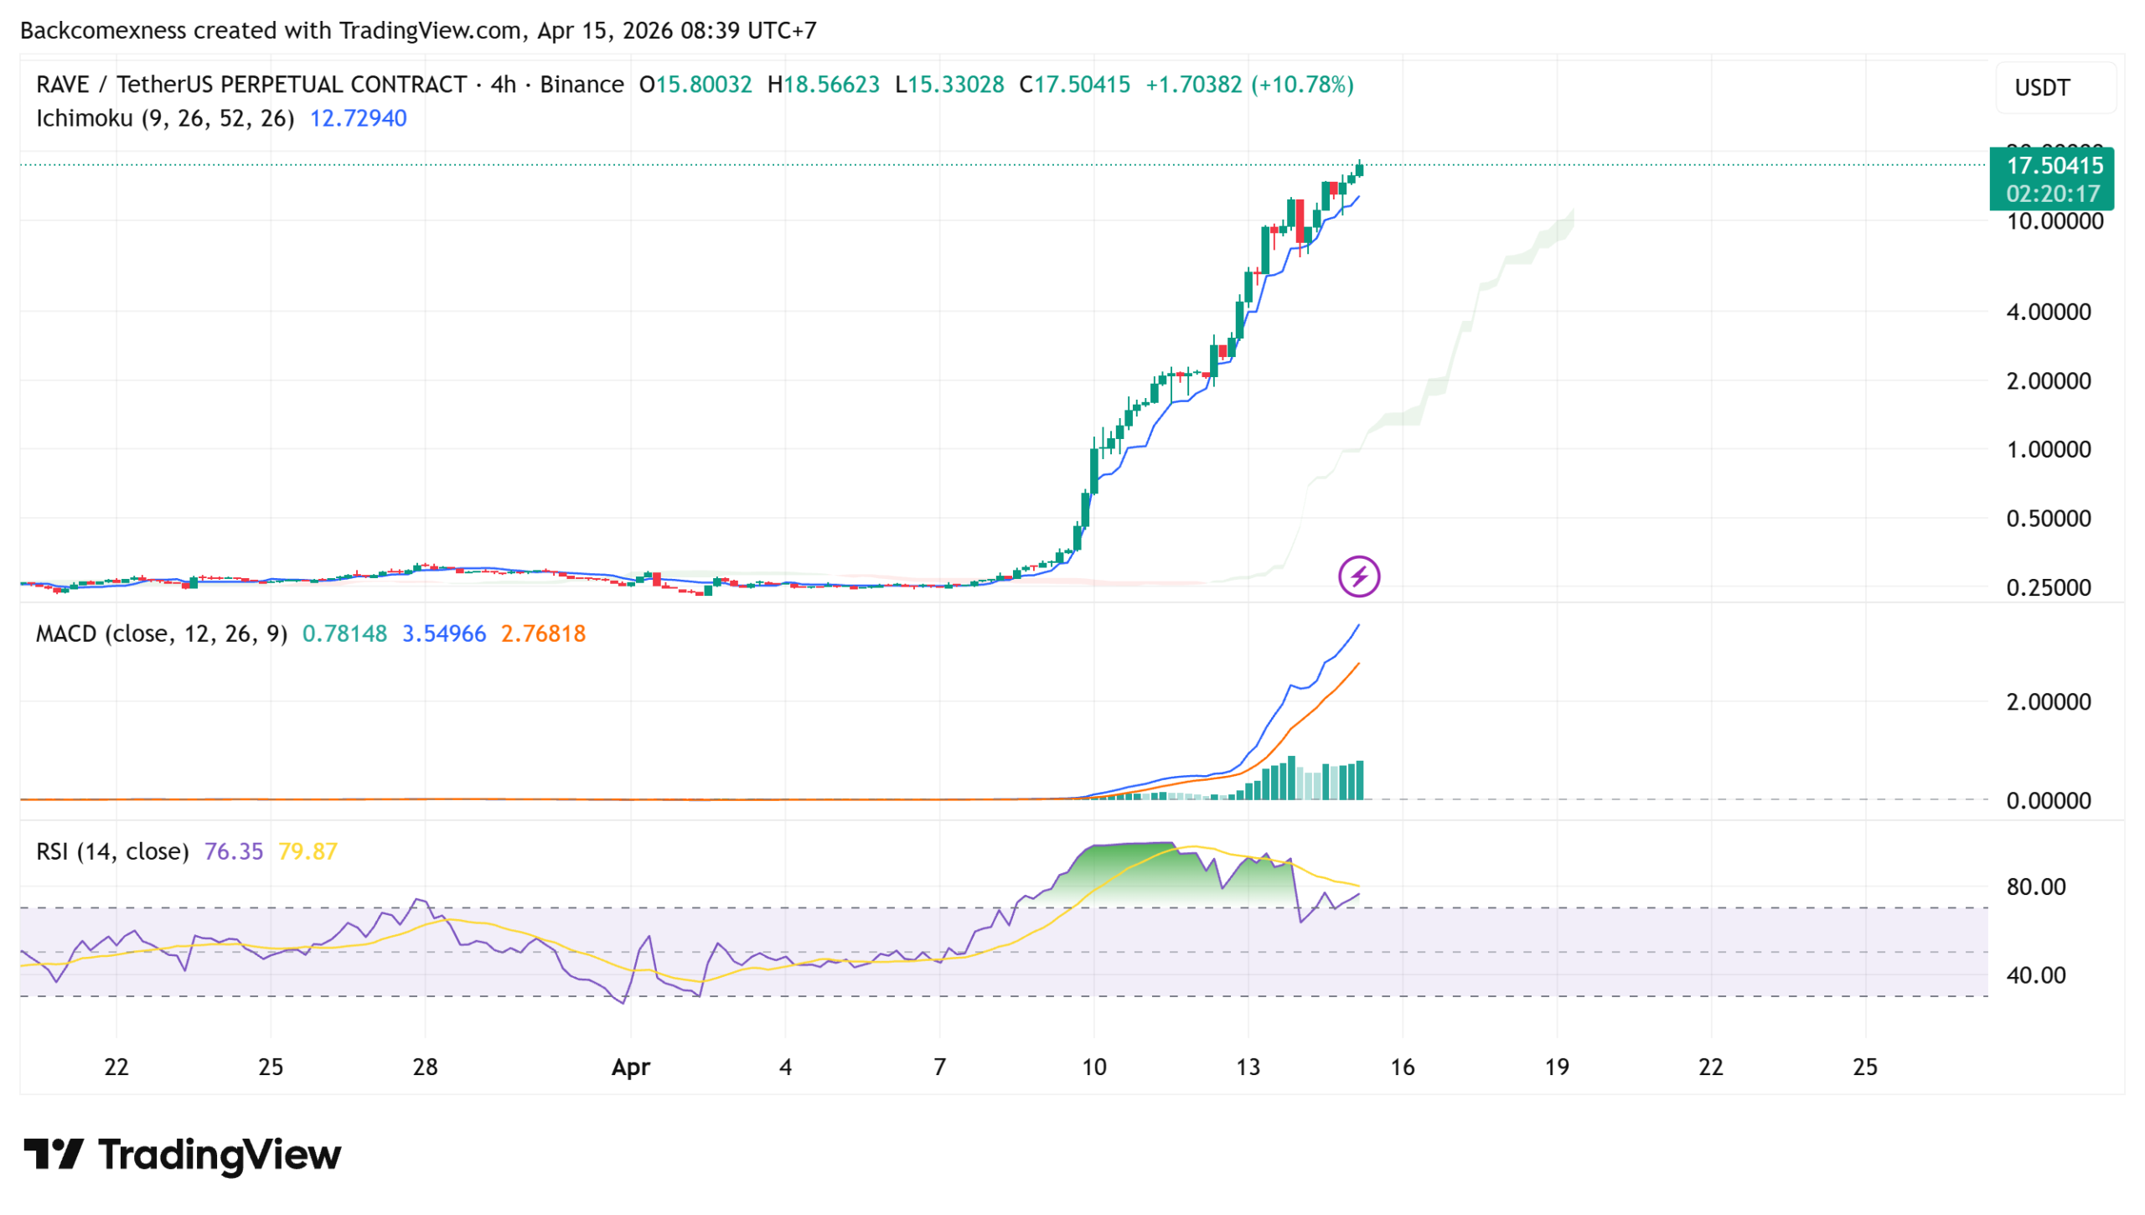Open the 4h timeframe selector
Viewport: 2145px width, 1215px height.
[x=504, y=83]
